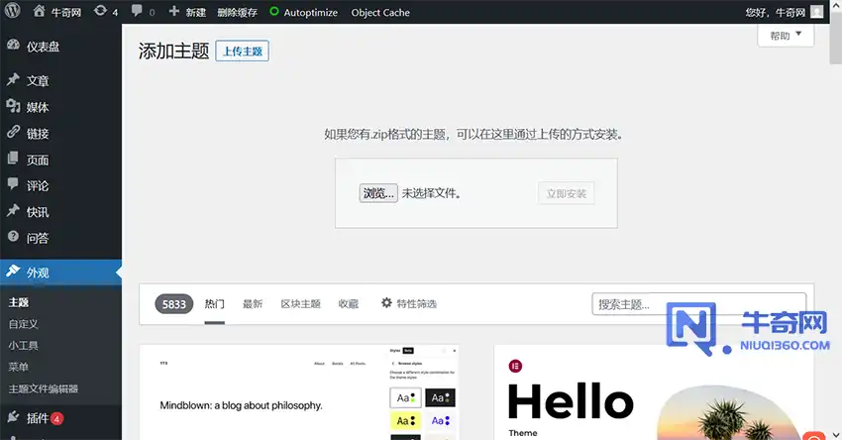Open the 主题文件编辑器 theme file editor
842x440 pixels.
pos(43,389)
